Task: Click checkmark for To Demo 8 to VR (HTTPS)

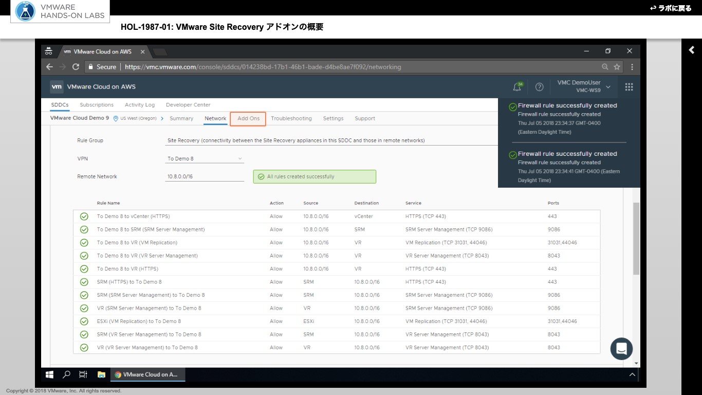Action: tap(84, 269)
